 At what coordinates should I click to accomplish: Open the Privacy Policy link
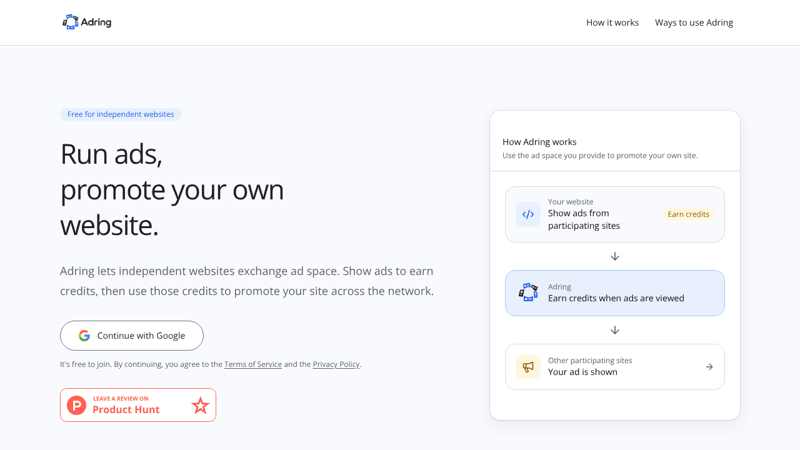coord(336,364)
